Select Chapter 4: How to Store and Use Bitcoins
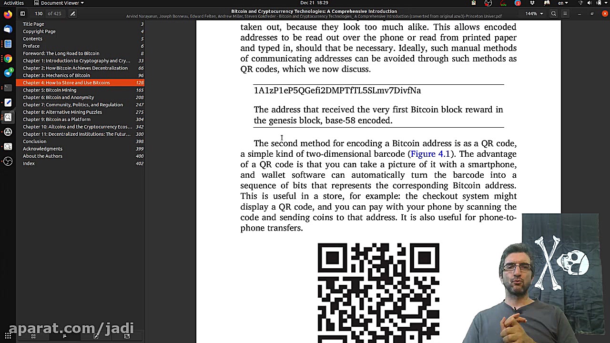610x343 pixels. [80, 83]
